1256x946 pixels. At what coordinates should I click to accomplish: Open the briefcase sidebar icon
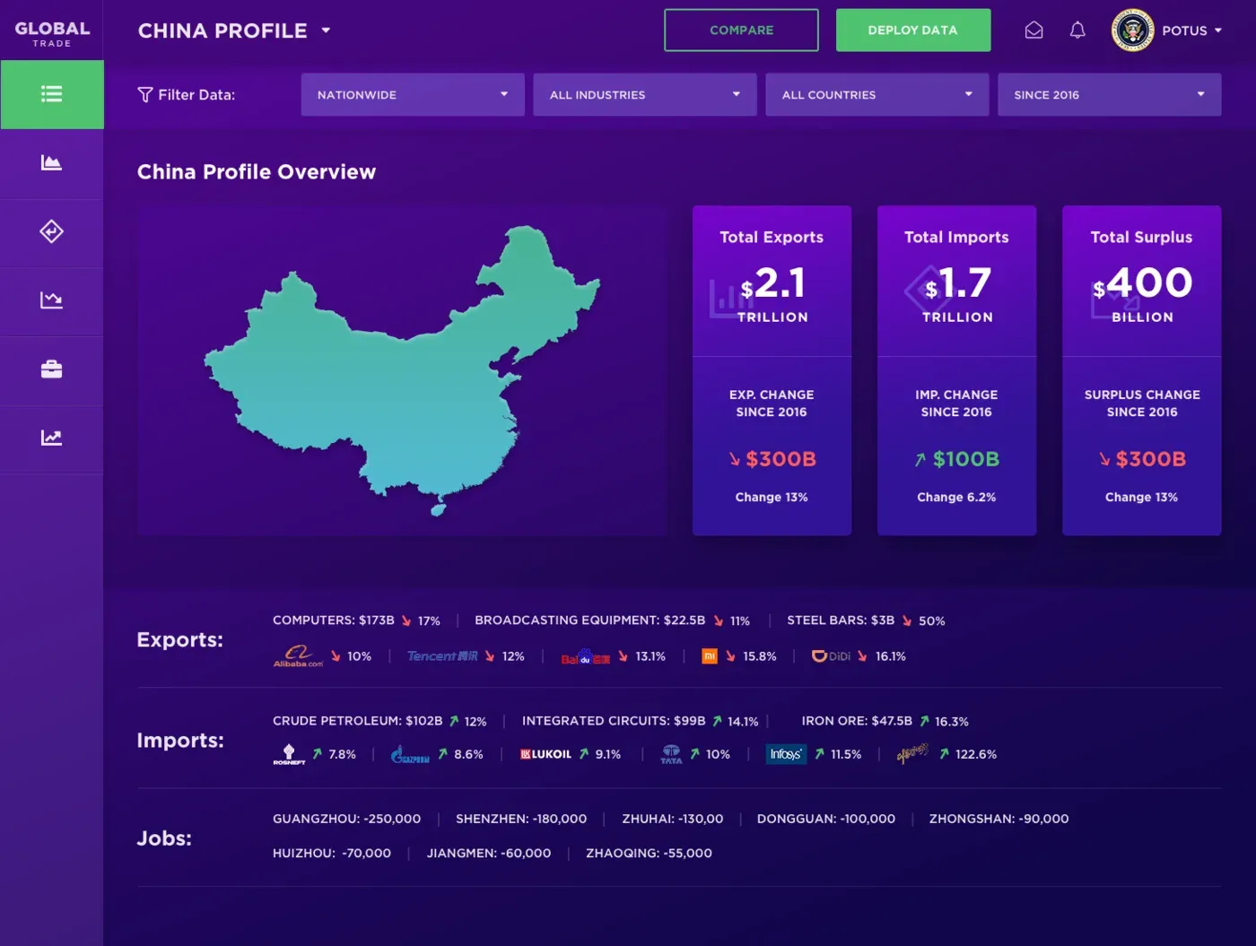[52, 369]
